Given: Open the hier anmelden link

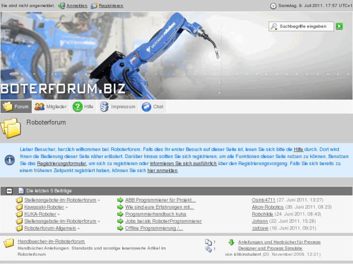Looking at the screenshot, I should 162,171.
